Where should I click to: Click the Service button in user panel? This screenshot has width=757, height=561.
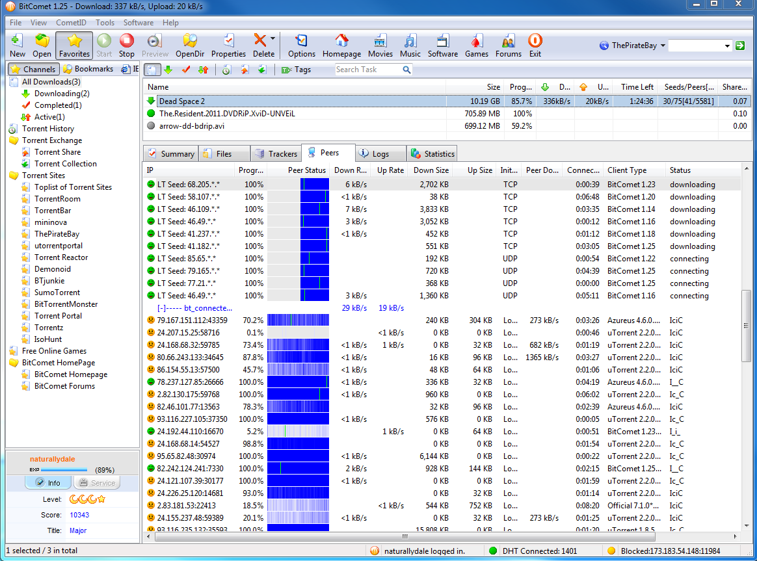click(x=98, y=483)
